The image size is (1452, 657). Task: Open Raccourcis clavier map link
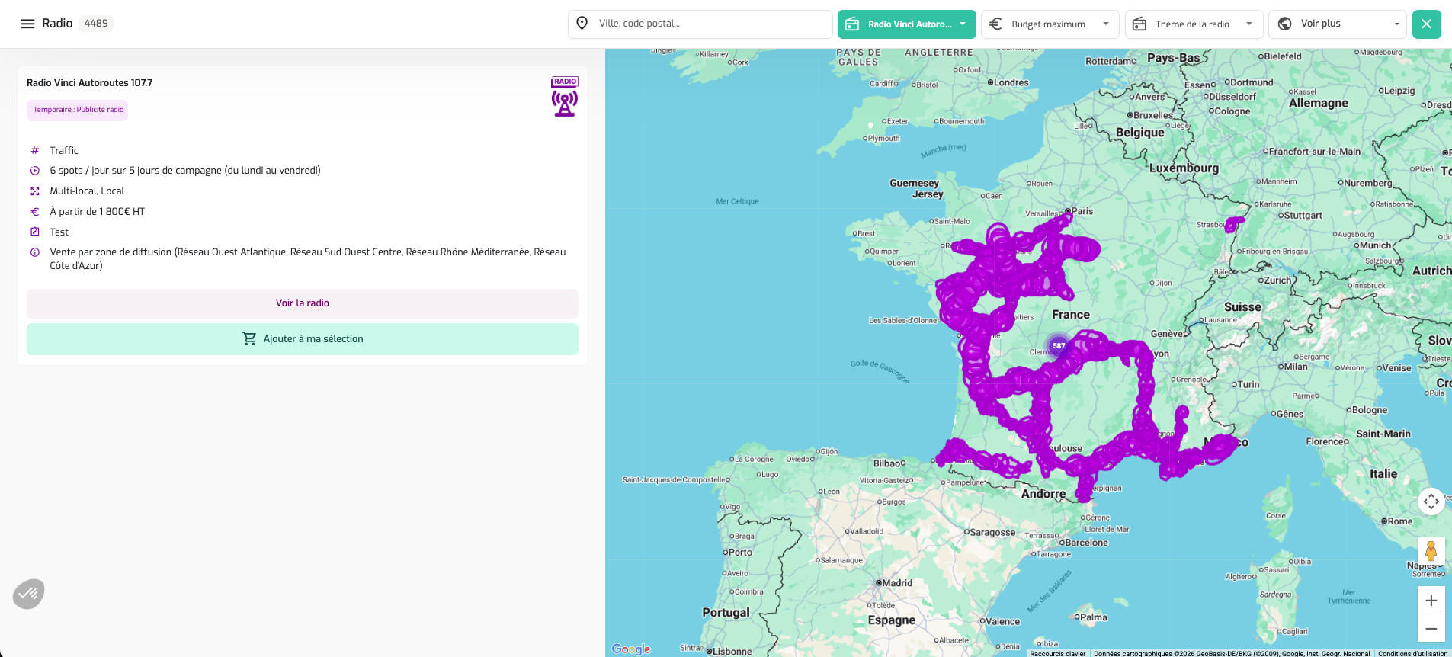pyautogui.click(x=1057, y=653)
